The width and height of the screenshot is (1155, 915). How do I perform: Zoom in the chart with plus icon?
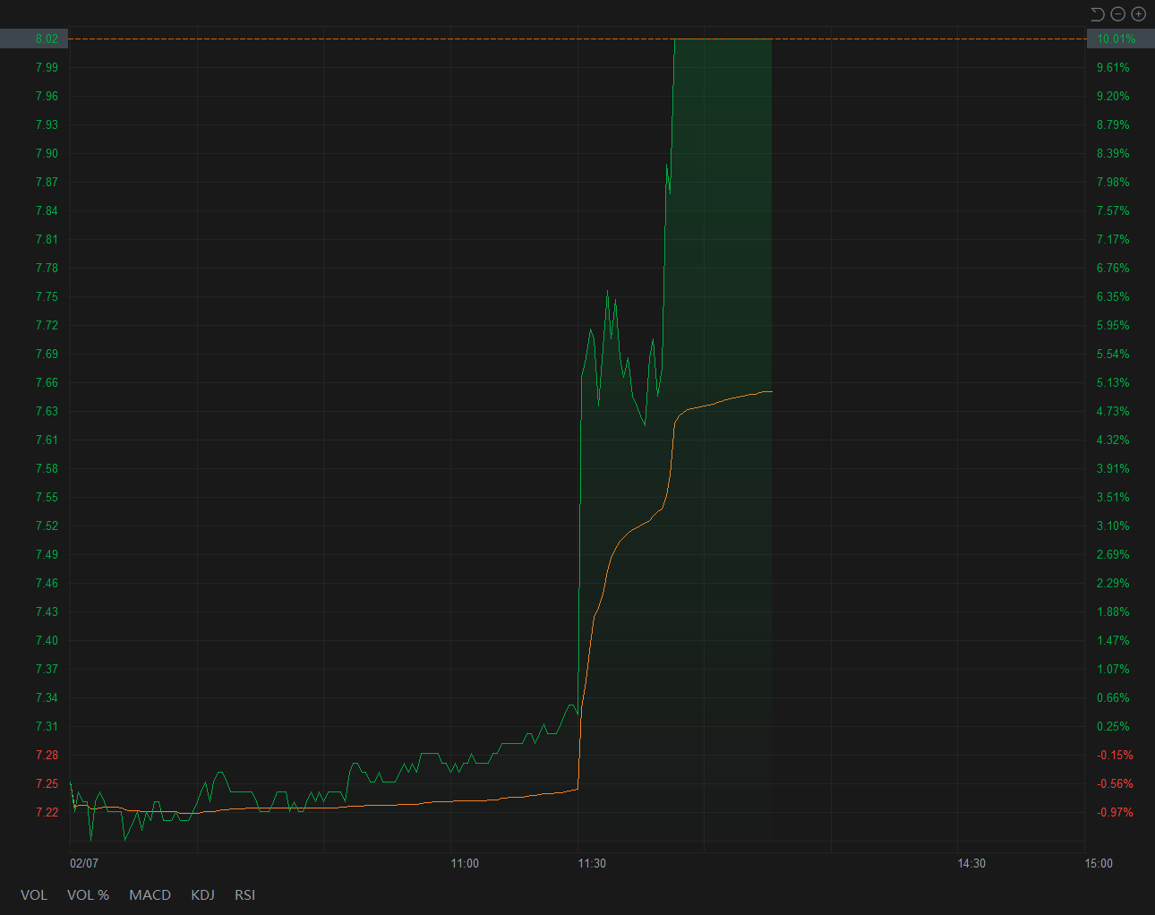1139,13
